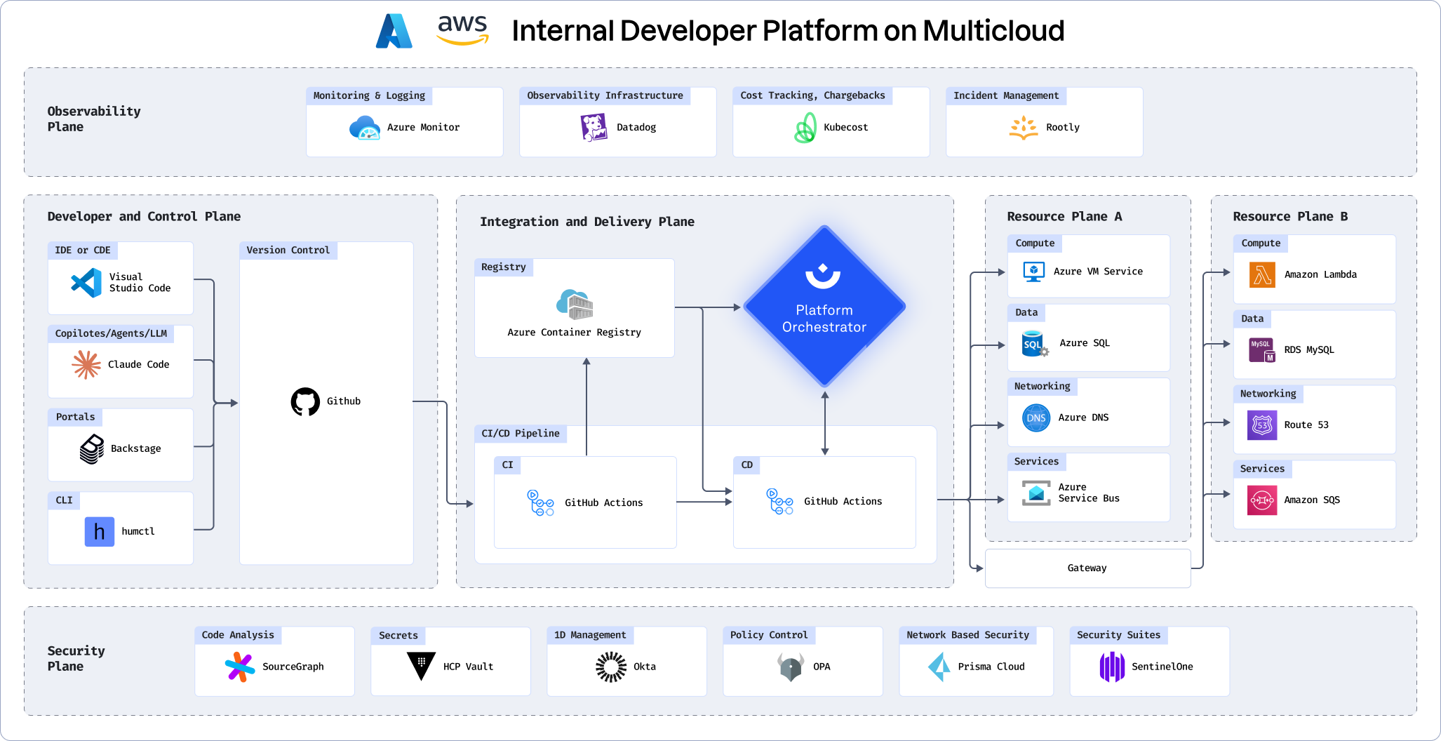Click the Observability Infrastructure label

pyautogui.click(x=605, y=95)
